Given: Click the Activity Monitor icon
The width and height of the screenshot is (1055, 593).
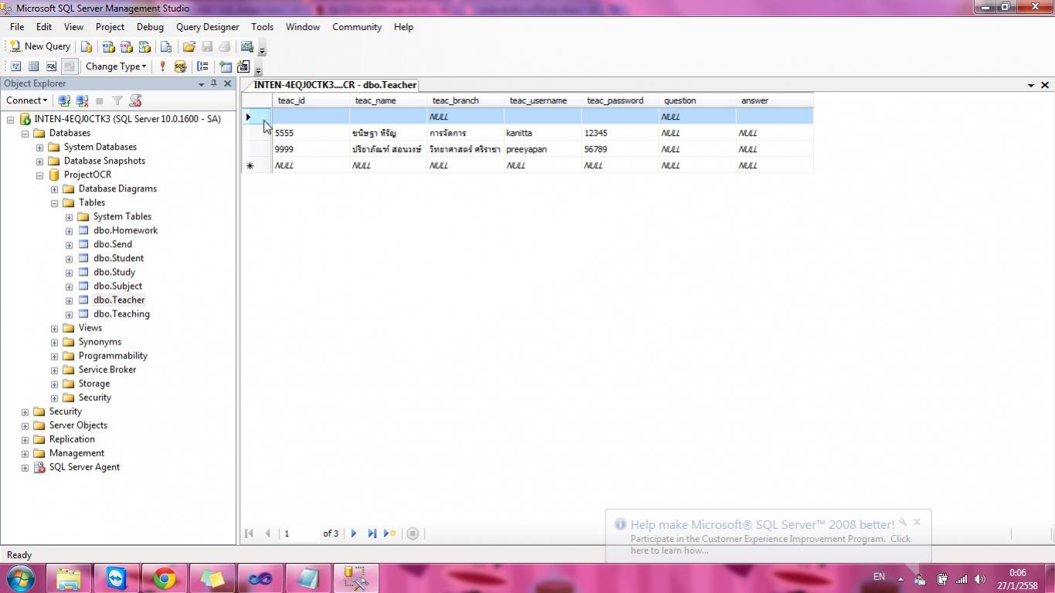Looking at the screenshot, I should point(247,46).
